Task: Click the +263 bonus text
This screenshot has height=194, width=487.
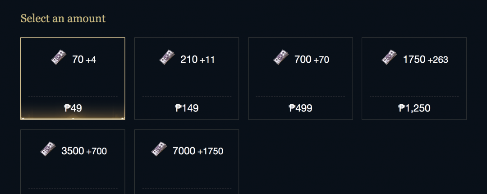Action: [438, 60]
